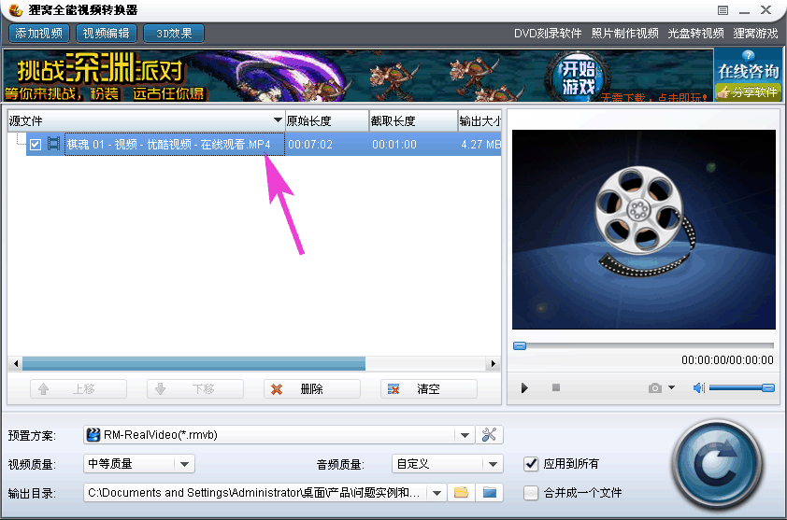
Task: Click the file list left scroll arrow
Action: [x=16, y=363]
